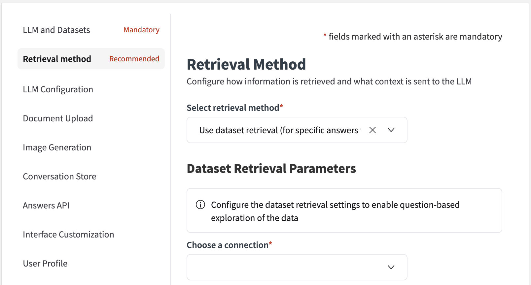Click the Mandatory label next to LLM and Datasets
Image resolution: width=531 pixels, height=285 pixels.
coord(141,30)
